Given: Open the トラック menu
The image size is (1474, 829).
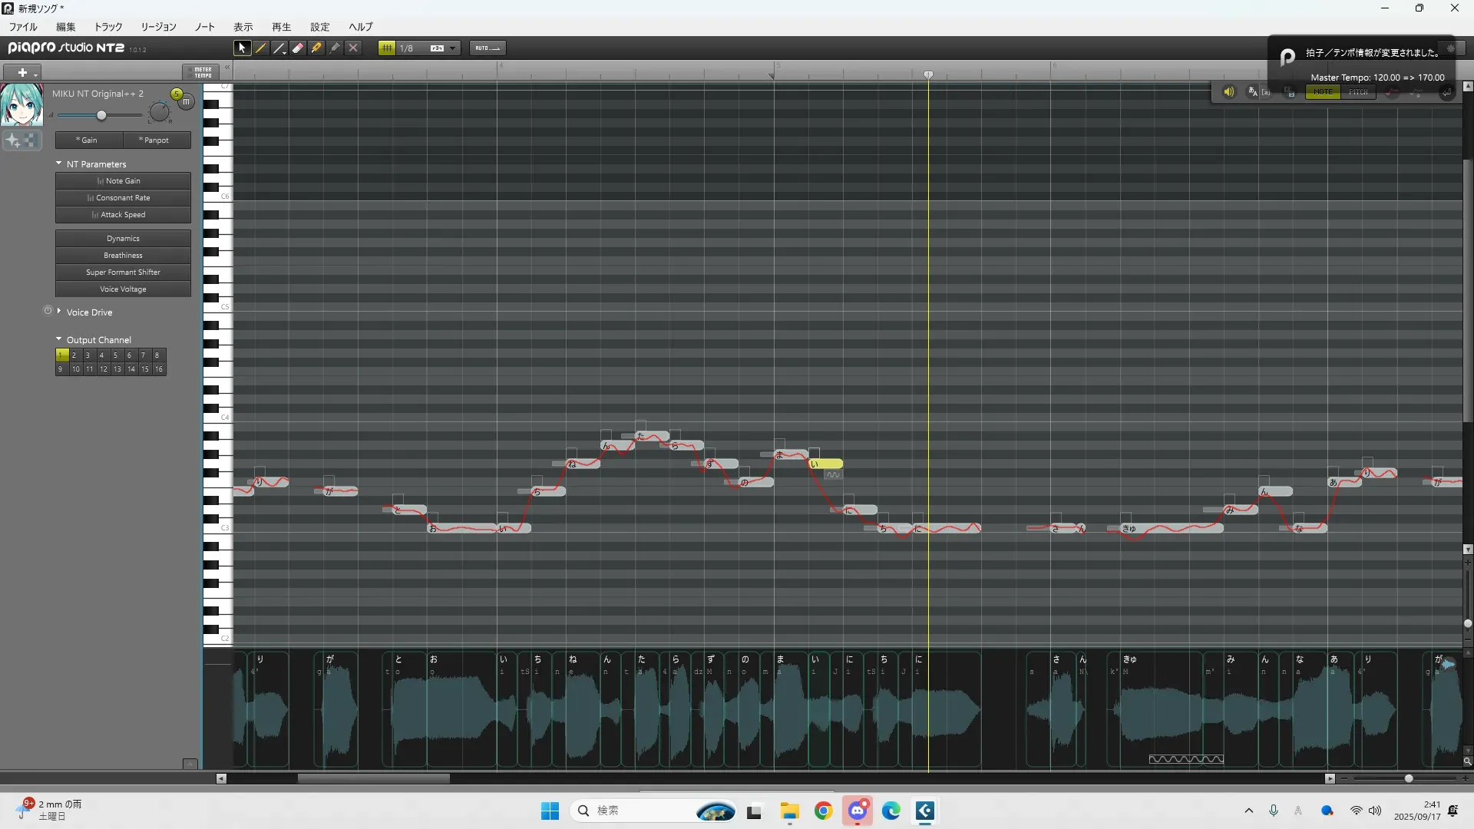Looking at the screenshot, I should tap(108, 26).
